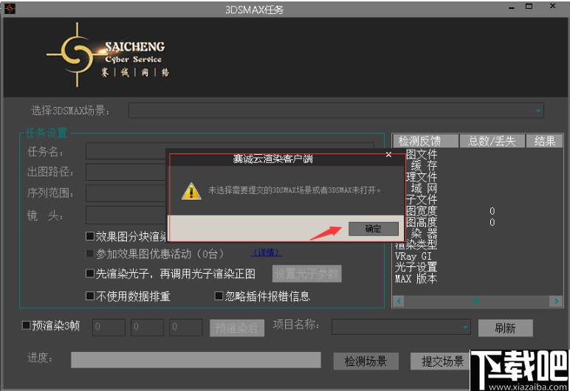Viewport: 570px width, 391px height.
Task: Click the horizontal scrollbar thumb in feedback list
Action: point(476,301)
